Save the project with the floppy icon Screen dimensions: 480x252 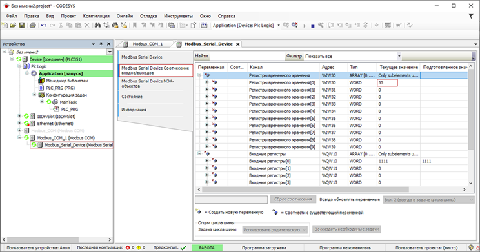click(22, 25)
